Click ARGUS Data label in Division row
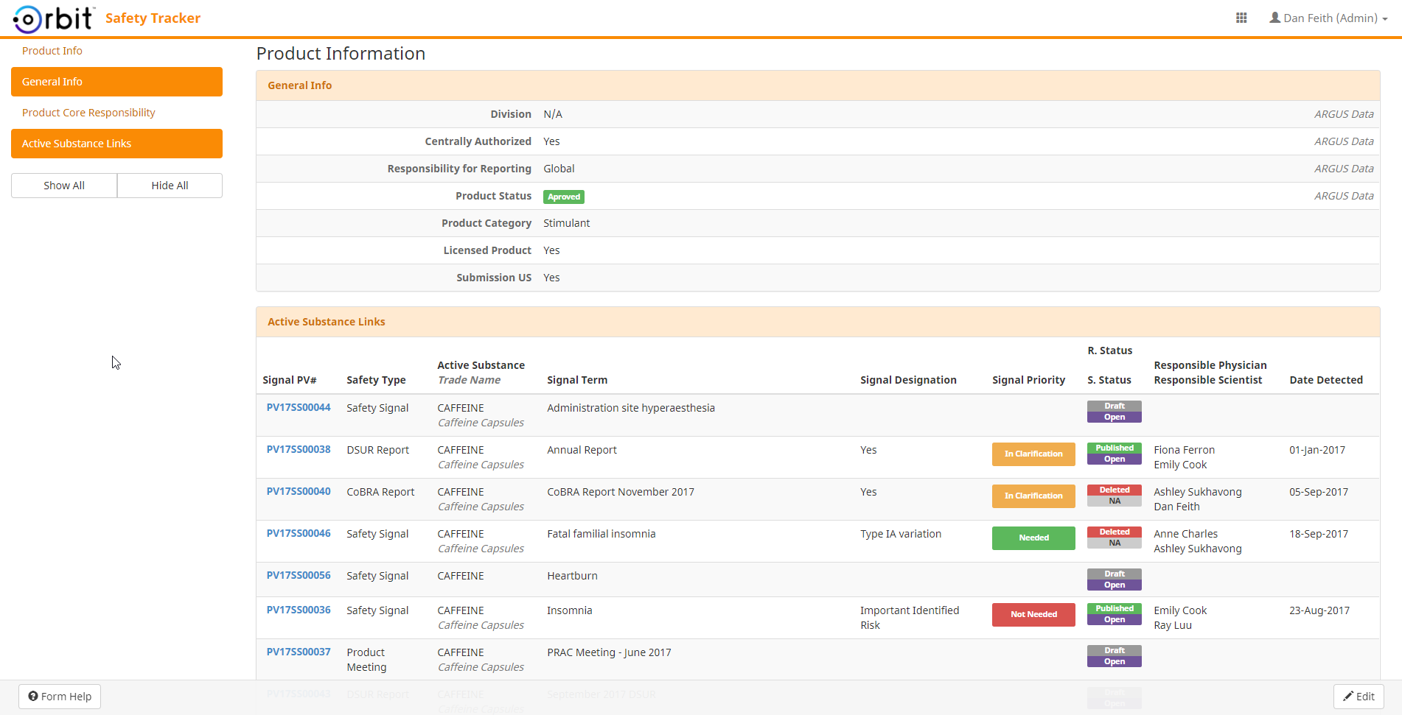The image size is (1402, 715). [x=1344, y=114]
